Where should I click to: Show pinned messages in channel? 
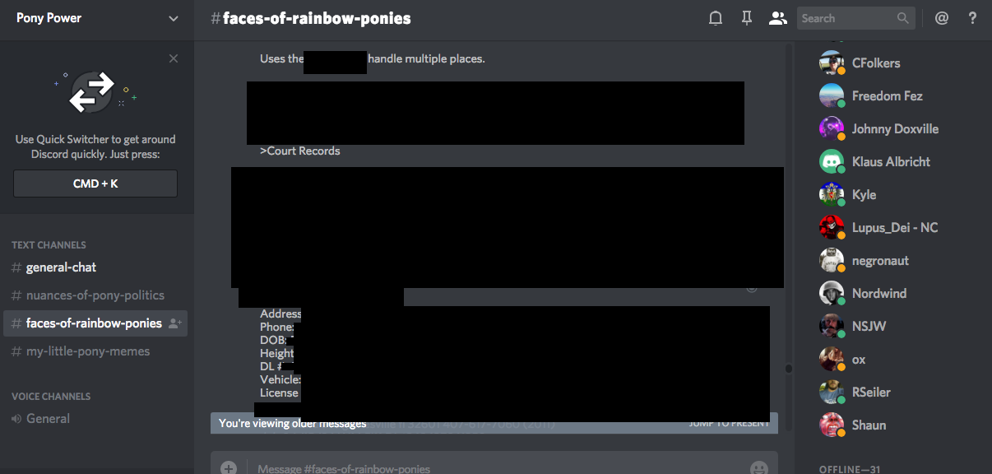coord(746,18)
